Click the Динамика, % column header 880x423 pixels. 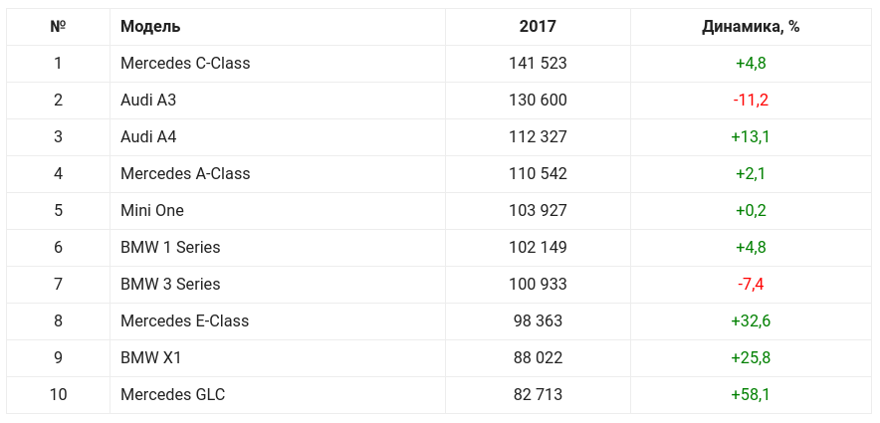[x=751, y=27]
